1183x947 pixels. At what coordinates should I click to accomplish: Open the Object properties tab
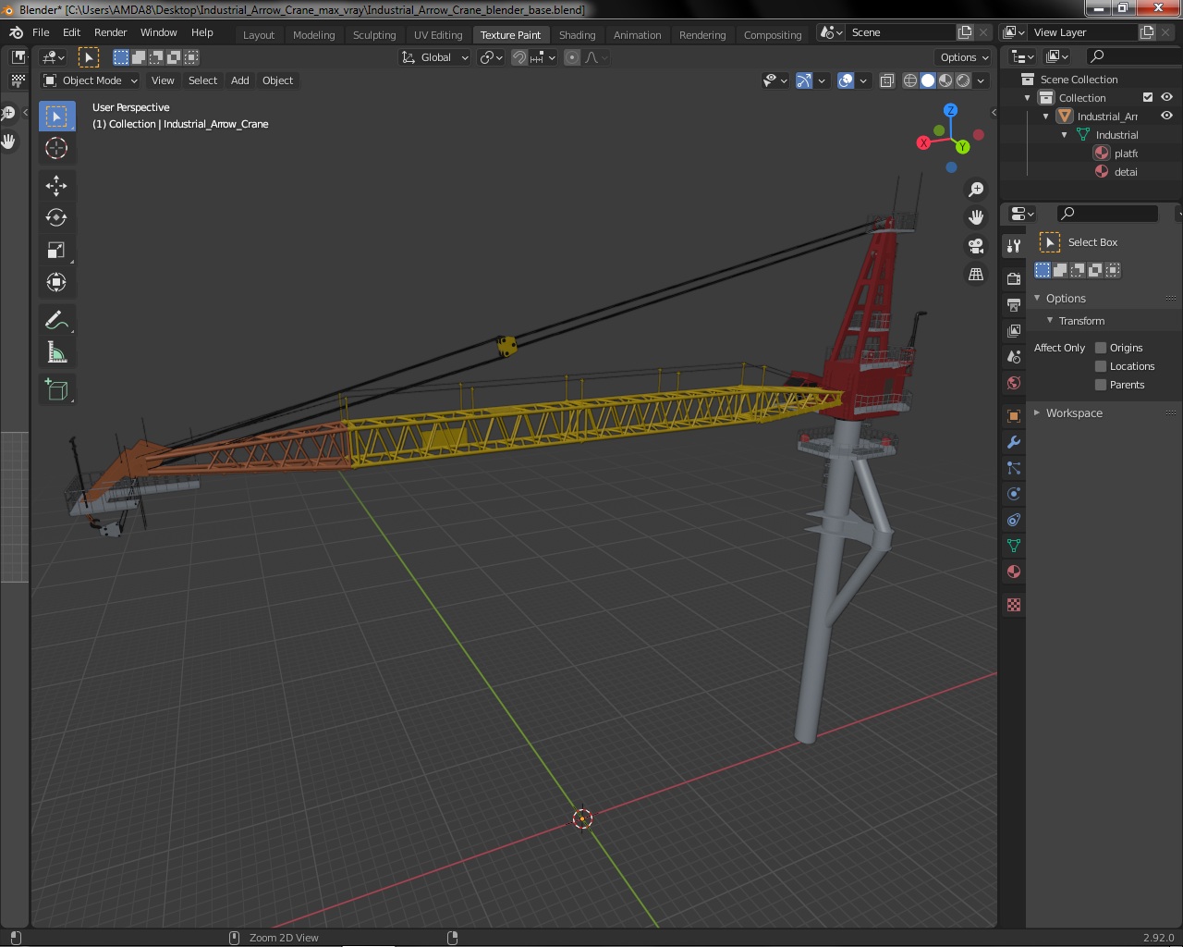pos(1014,416)
